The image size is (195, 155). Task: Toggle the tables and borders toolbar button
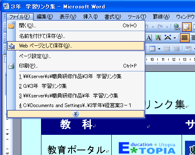coord(187,26)
